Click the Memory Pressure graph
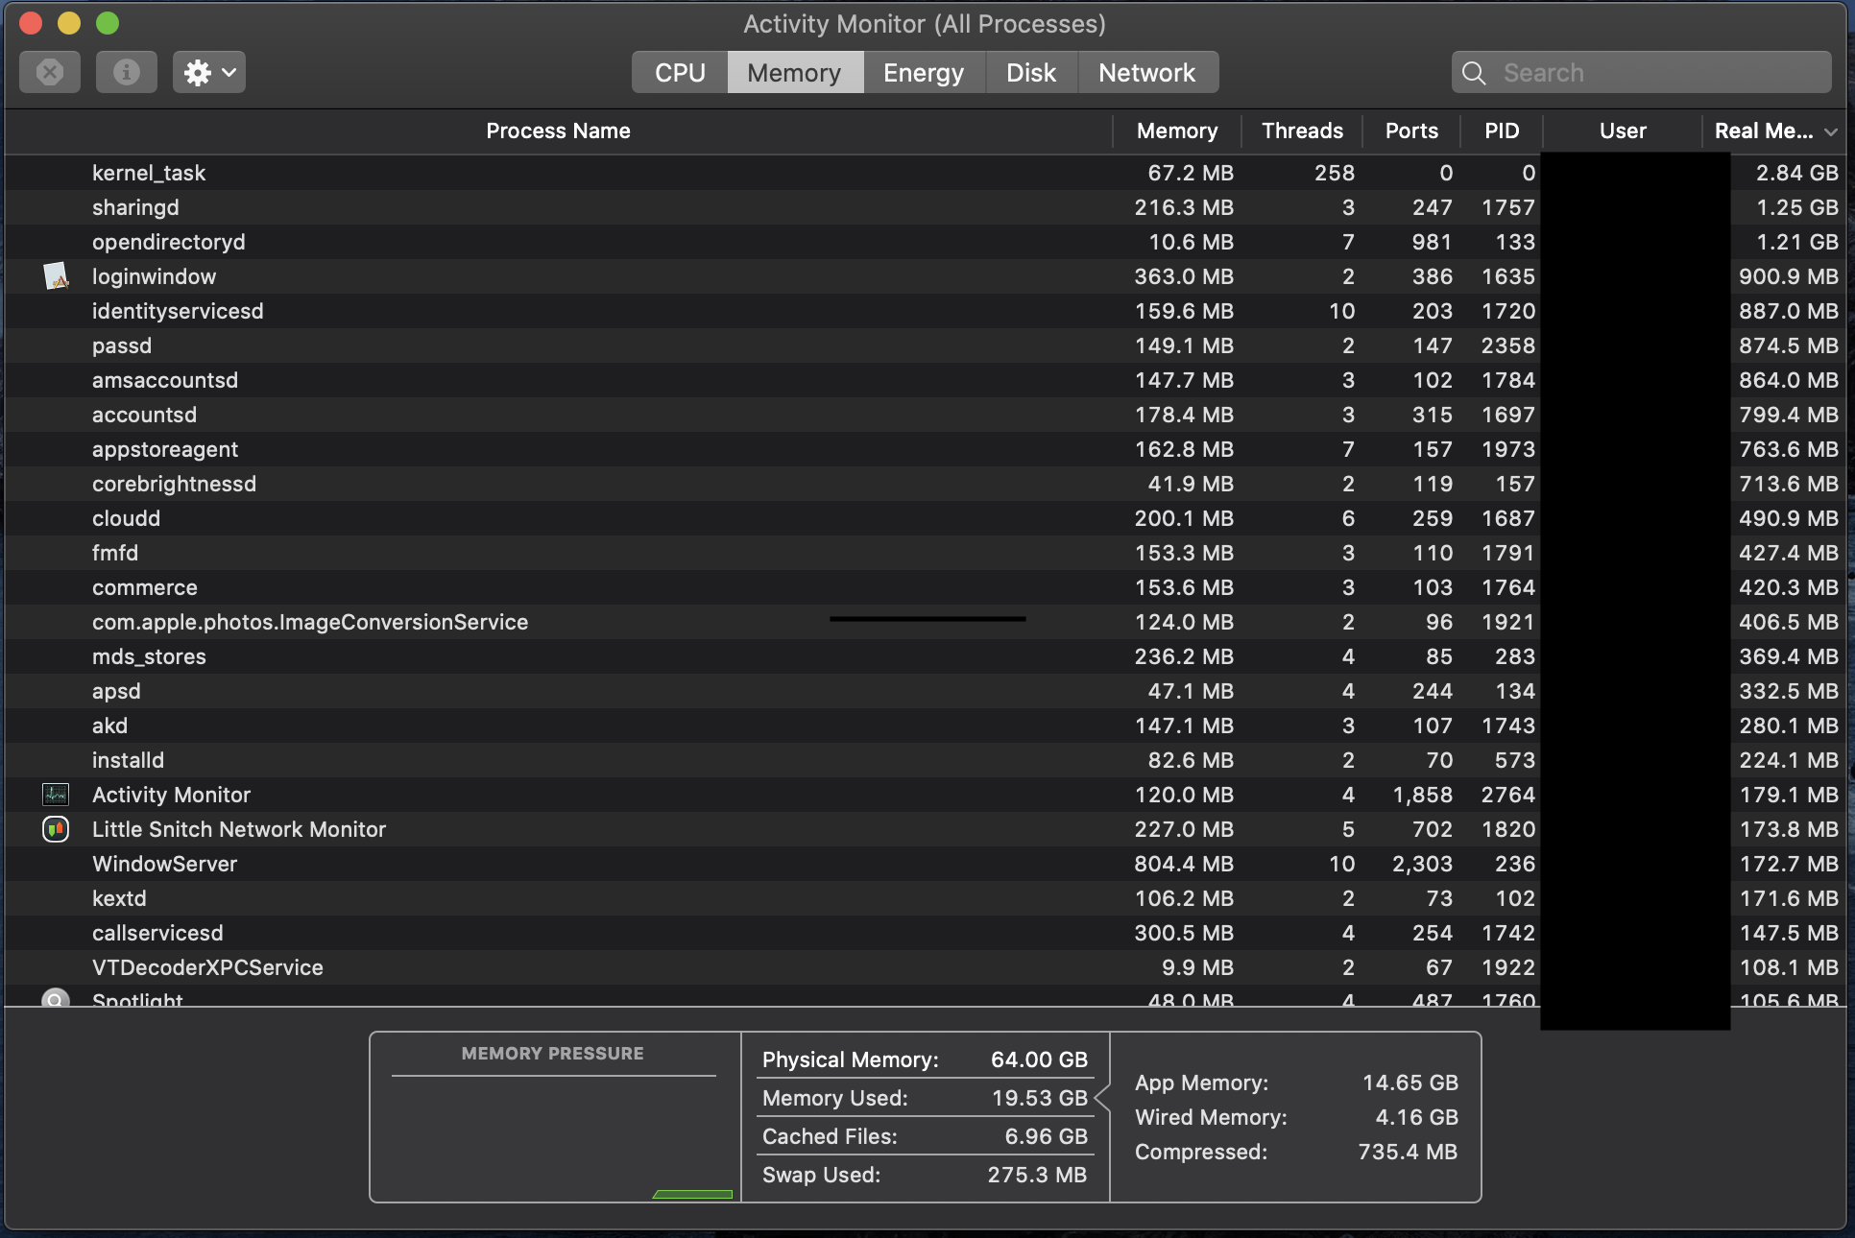Image resolution: width=1855 pixels, height=1238 pixels. pos(554,1137)
